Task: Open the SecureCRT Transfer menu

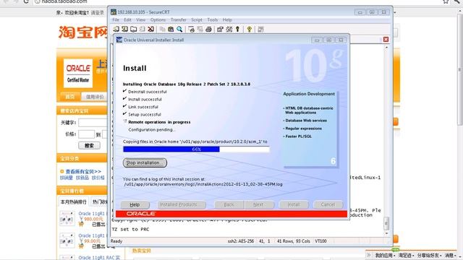Action: [179, 19]
